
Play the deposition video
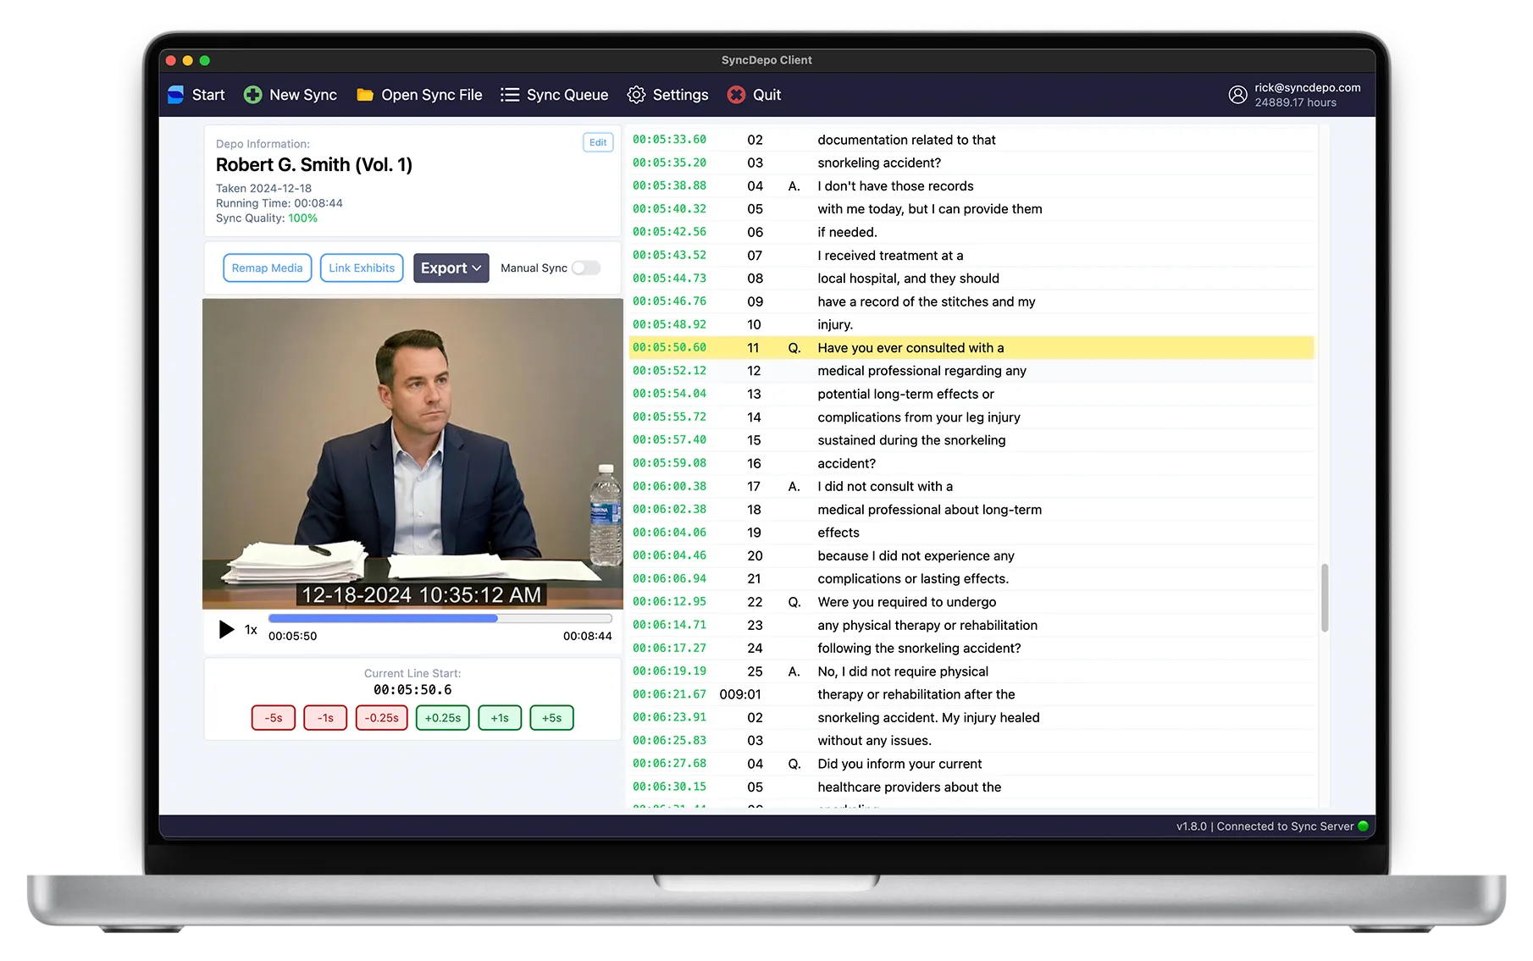(225, 629)
